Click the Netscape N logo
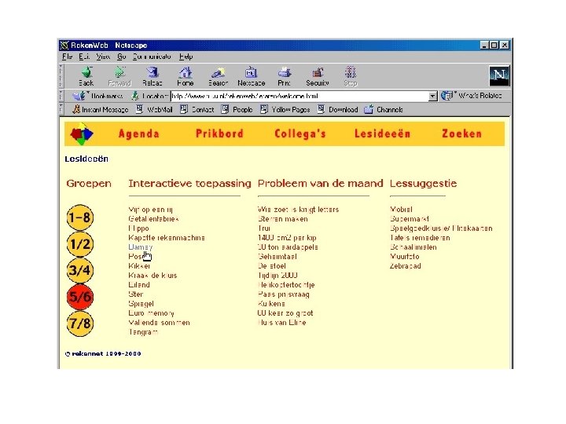Image resolution: width=566 pixels, height=424 pixels. [x=499, y=75]
